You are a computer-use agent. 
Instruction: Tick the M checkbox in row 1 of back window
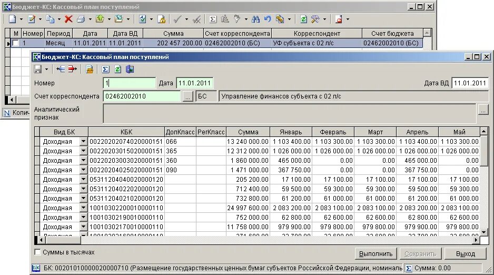(x=15, y=43)
